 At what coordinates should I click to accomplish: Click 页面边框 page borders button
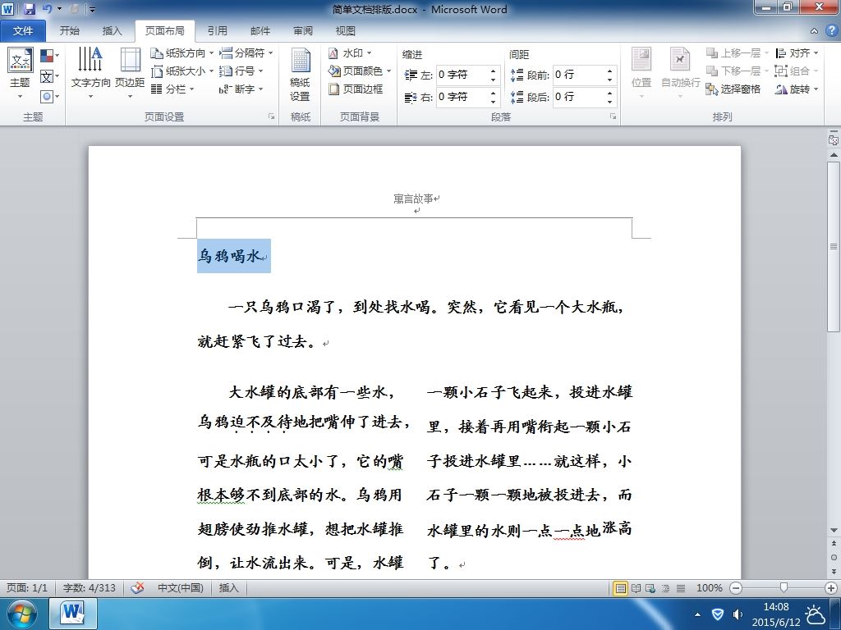[356, 89]
